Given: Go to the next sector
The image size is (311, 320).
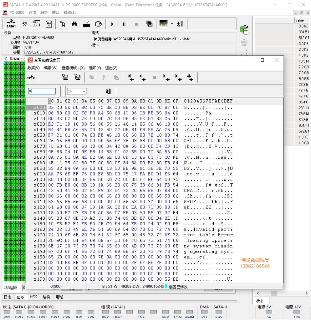Looking at the screenshot, I should [166, 77].
